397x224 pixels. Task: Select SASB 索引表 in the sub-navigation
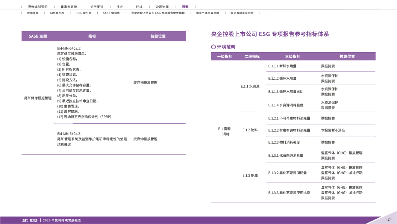click(x=111, y=13)
